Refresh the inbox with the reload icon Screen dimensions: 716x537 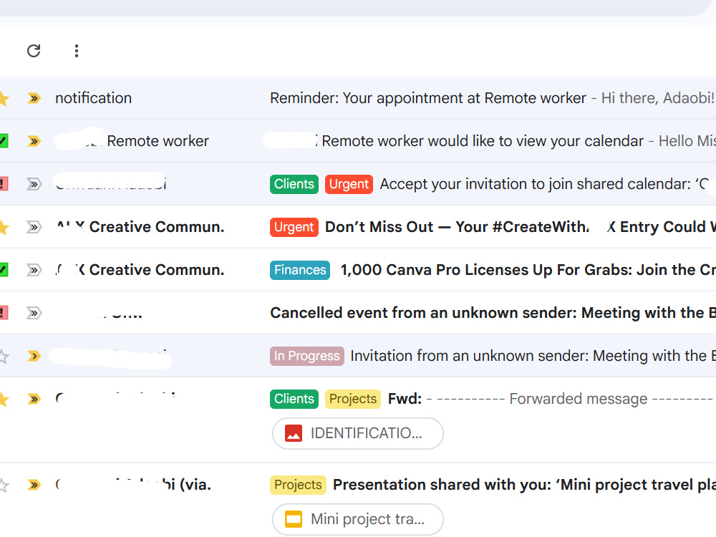point(34,51)
